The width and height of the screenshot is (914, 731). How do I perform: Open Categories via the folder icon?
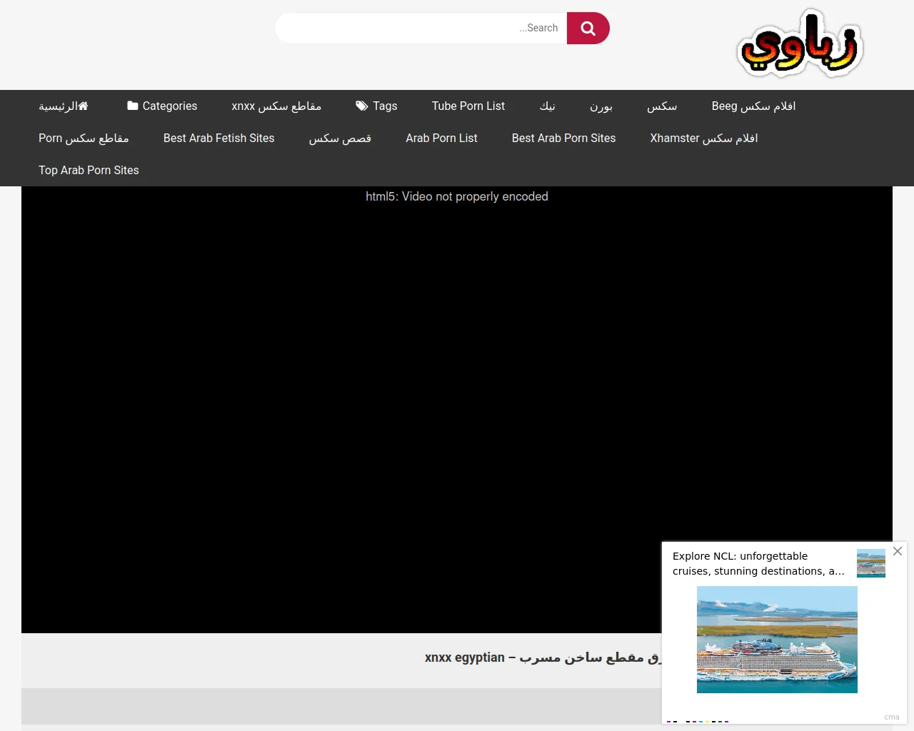[133, 106]
